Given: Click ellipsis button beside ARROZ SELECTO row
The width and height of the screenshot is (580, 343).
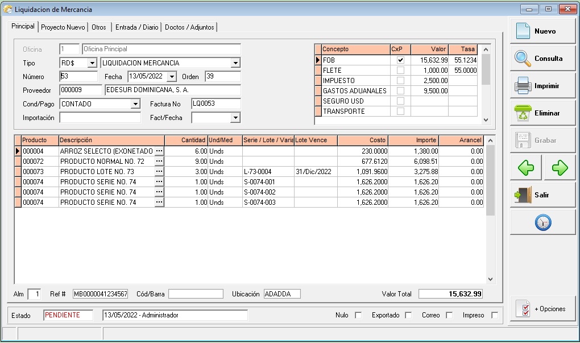Looking at the screenshot, I should 159,151.
